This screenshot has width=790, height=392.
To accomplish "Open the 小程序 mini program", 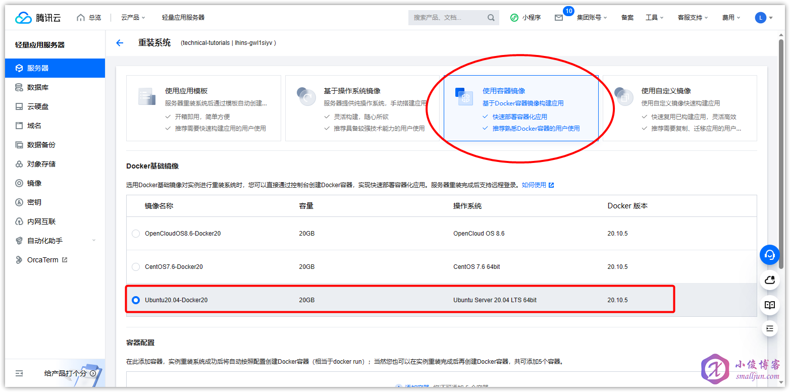I will (525, 18).
